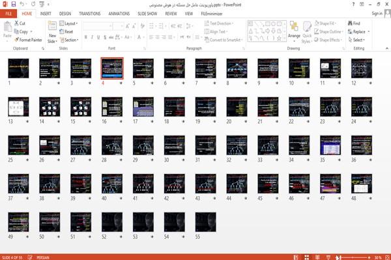Open Quick Styles gallery
391x260 pixels.
click(x=307, y=33)
